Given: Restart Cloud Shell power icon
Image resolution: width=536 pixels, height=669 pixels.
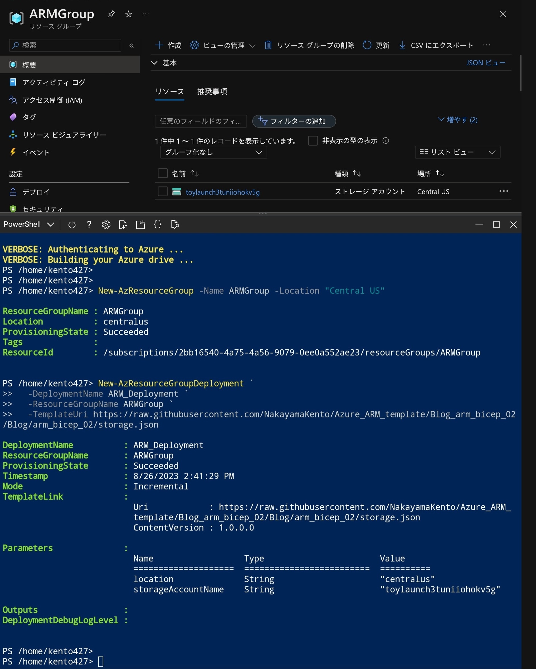Looking at the screenshot, I should [72, 224].
